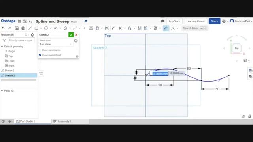Uncheck the Show overdefined checkbox

(x=40, y=55)
